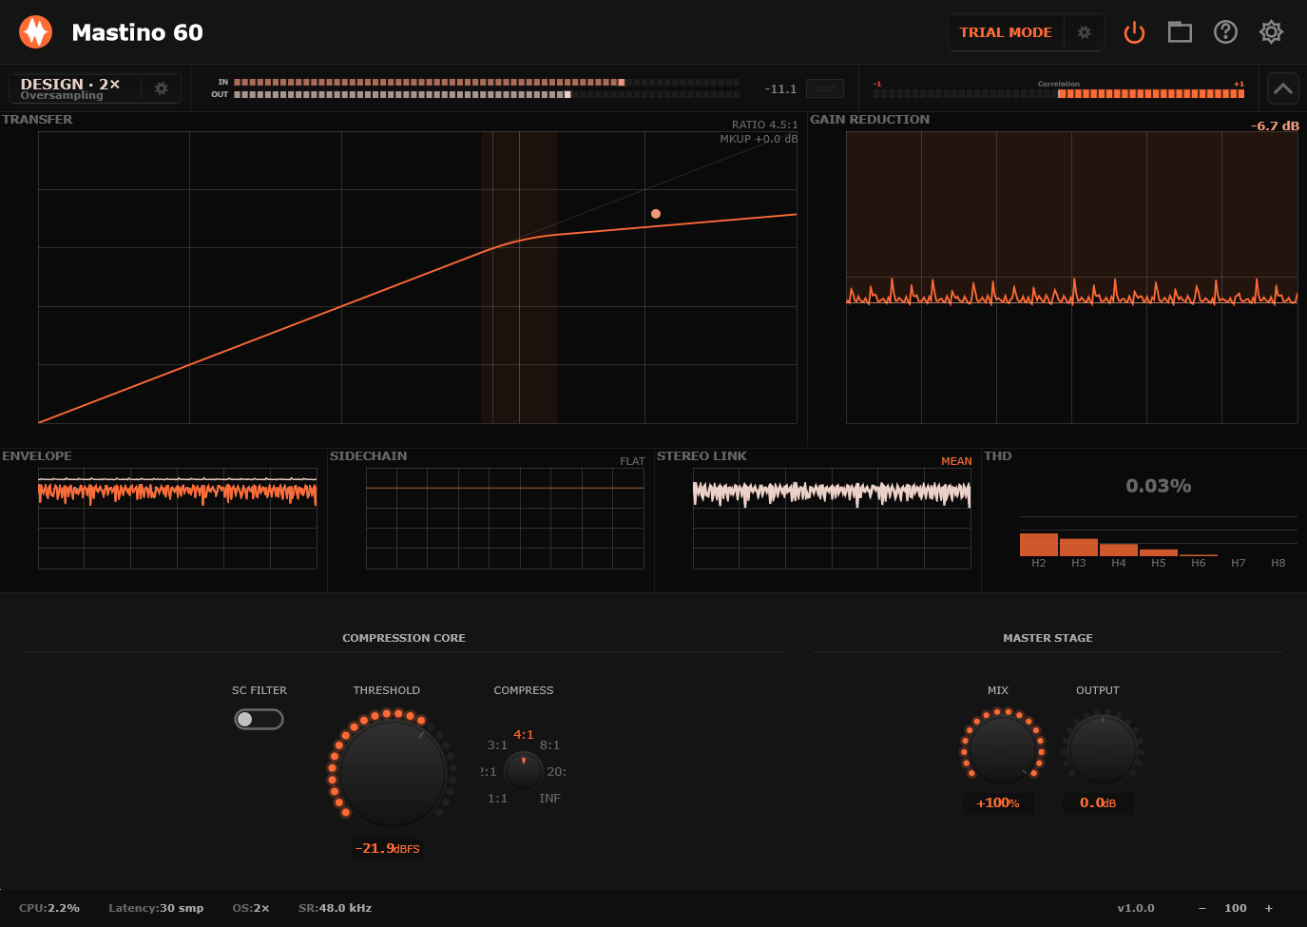The width and height of the screenshot is (1307, 927).
Task: Toggle the plugin power bypass icon
Action: coord(1134,32)
